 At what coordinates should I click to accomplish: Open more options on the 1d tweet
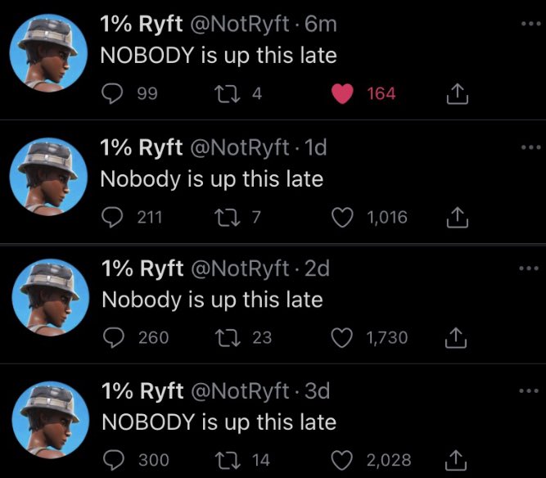click(530, 147)
